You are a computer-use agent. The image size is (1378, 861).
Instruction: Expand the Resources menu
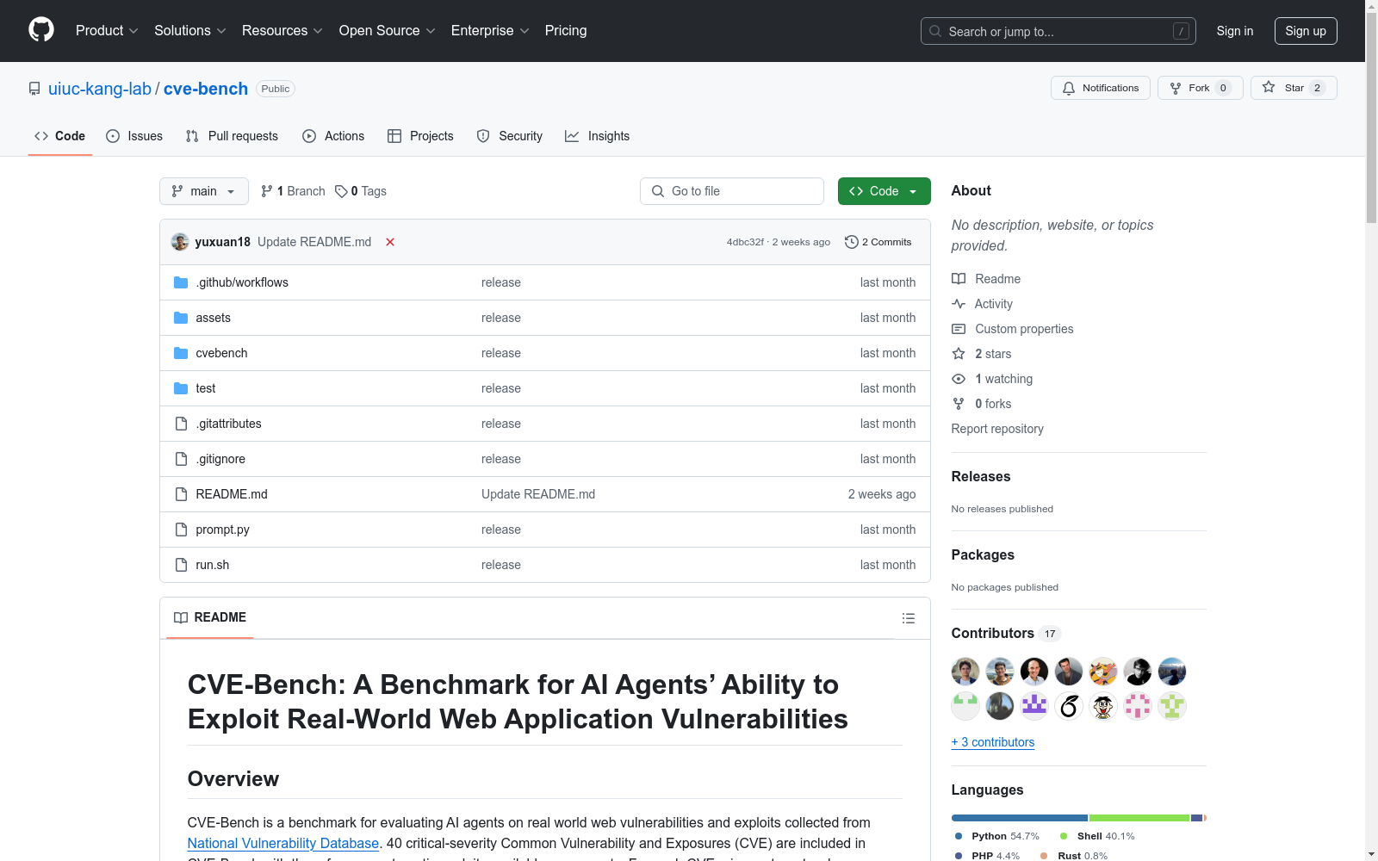282,31
